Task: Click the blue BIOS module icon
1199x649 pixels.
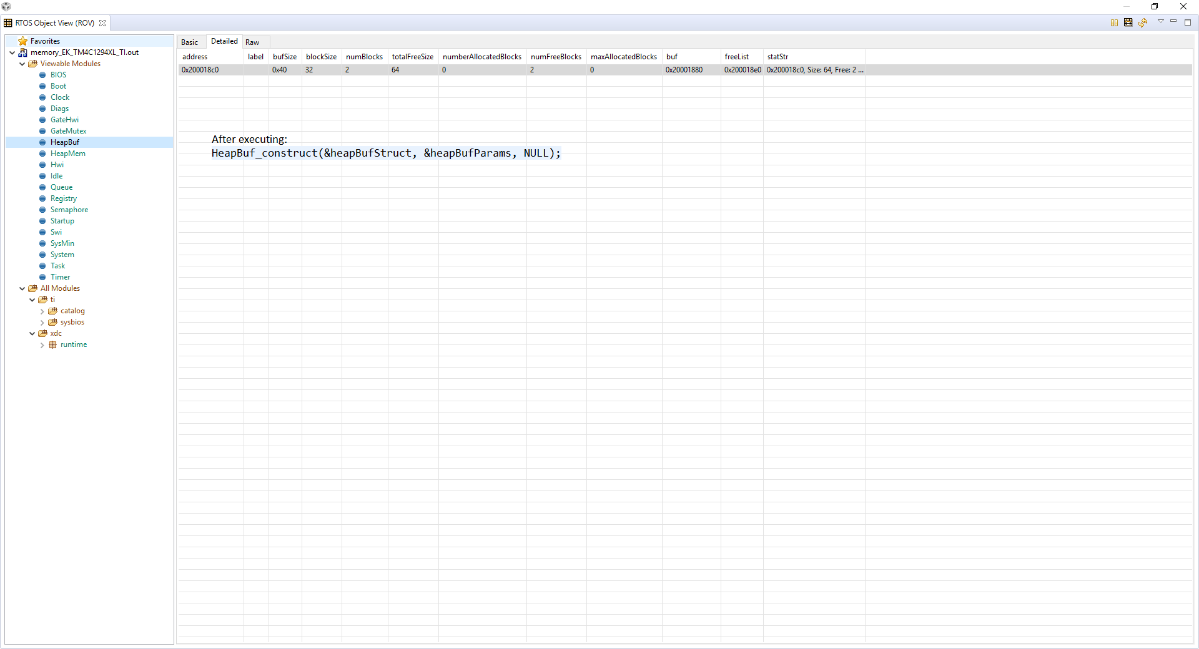Action: pos(42,75)
